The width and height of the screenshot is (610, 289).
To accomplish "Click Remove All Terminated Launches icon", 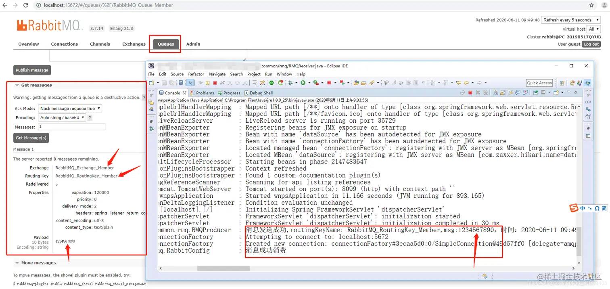I will pos(485,92).
